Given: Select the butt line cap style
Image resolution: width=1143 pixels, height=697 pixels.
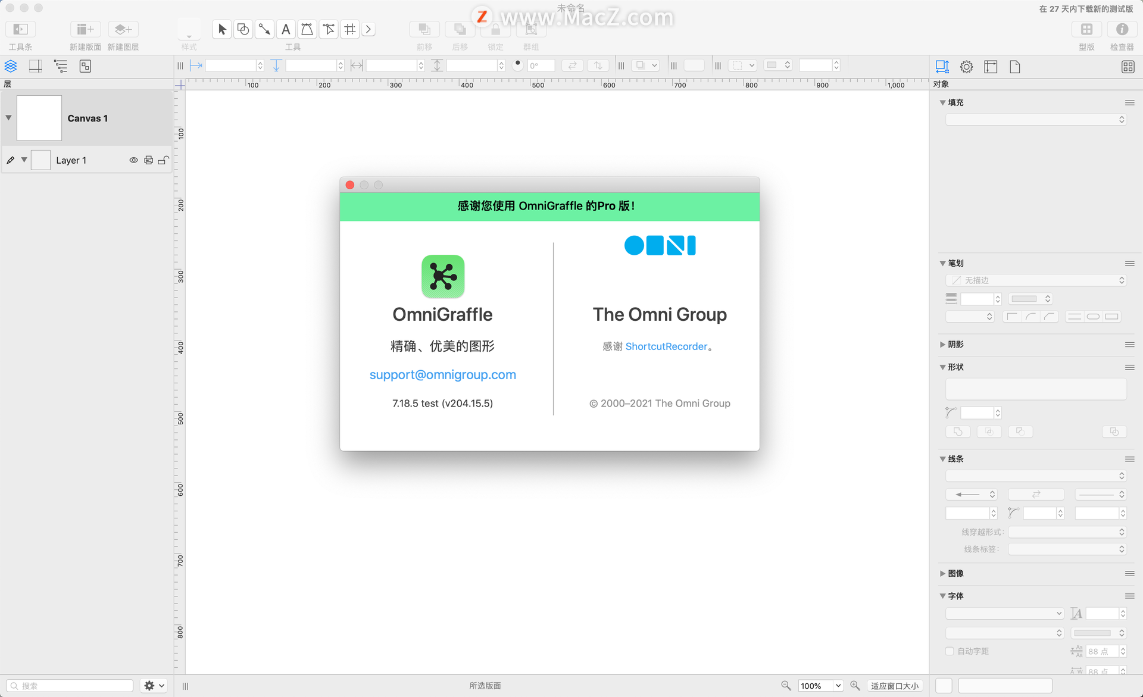Looking at the screenshot, I should [x=1074, y=317].
